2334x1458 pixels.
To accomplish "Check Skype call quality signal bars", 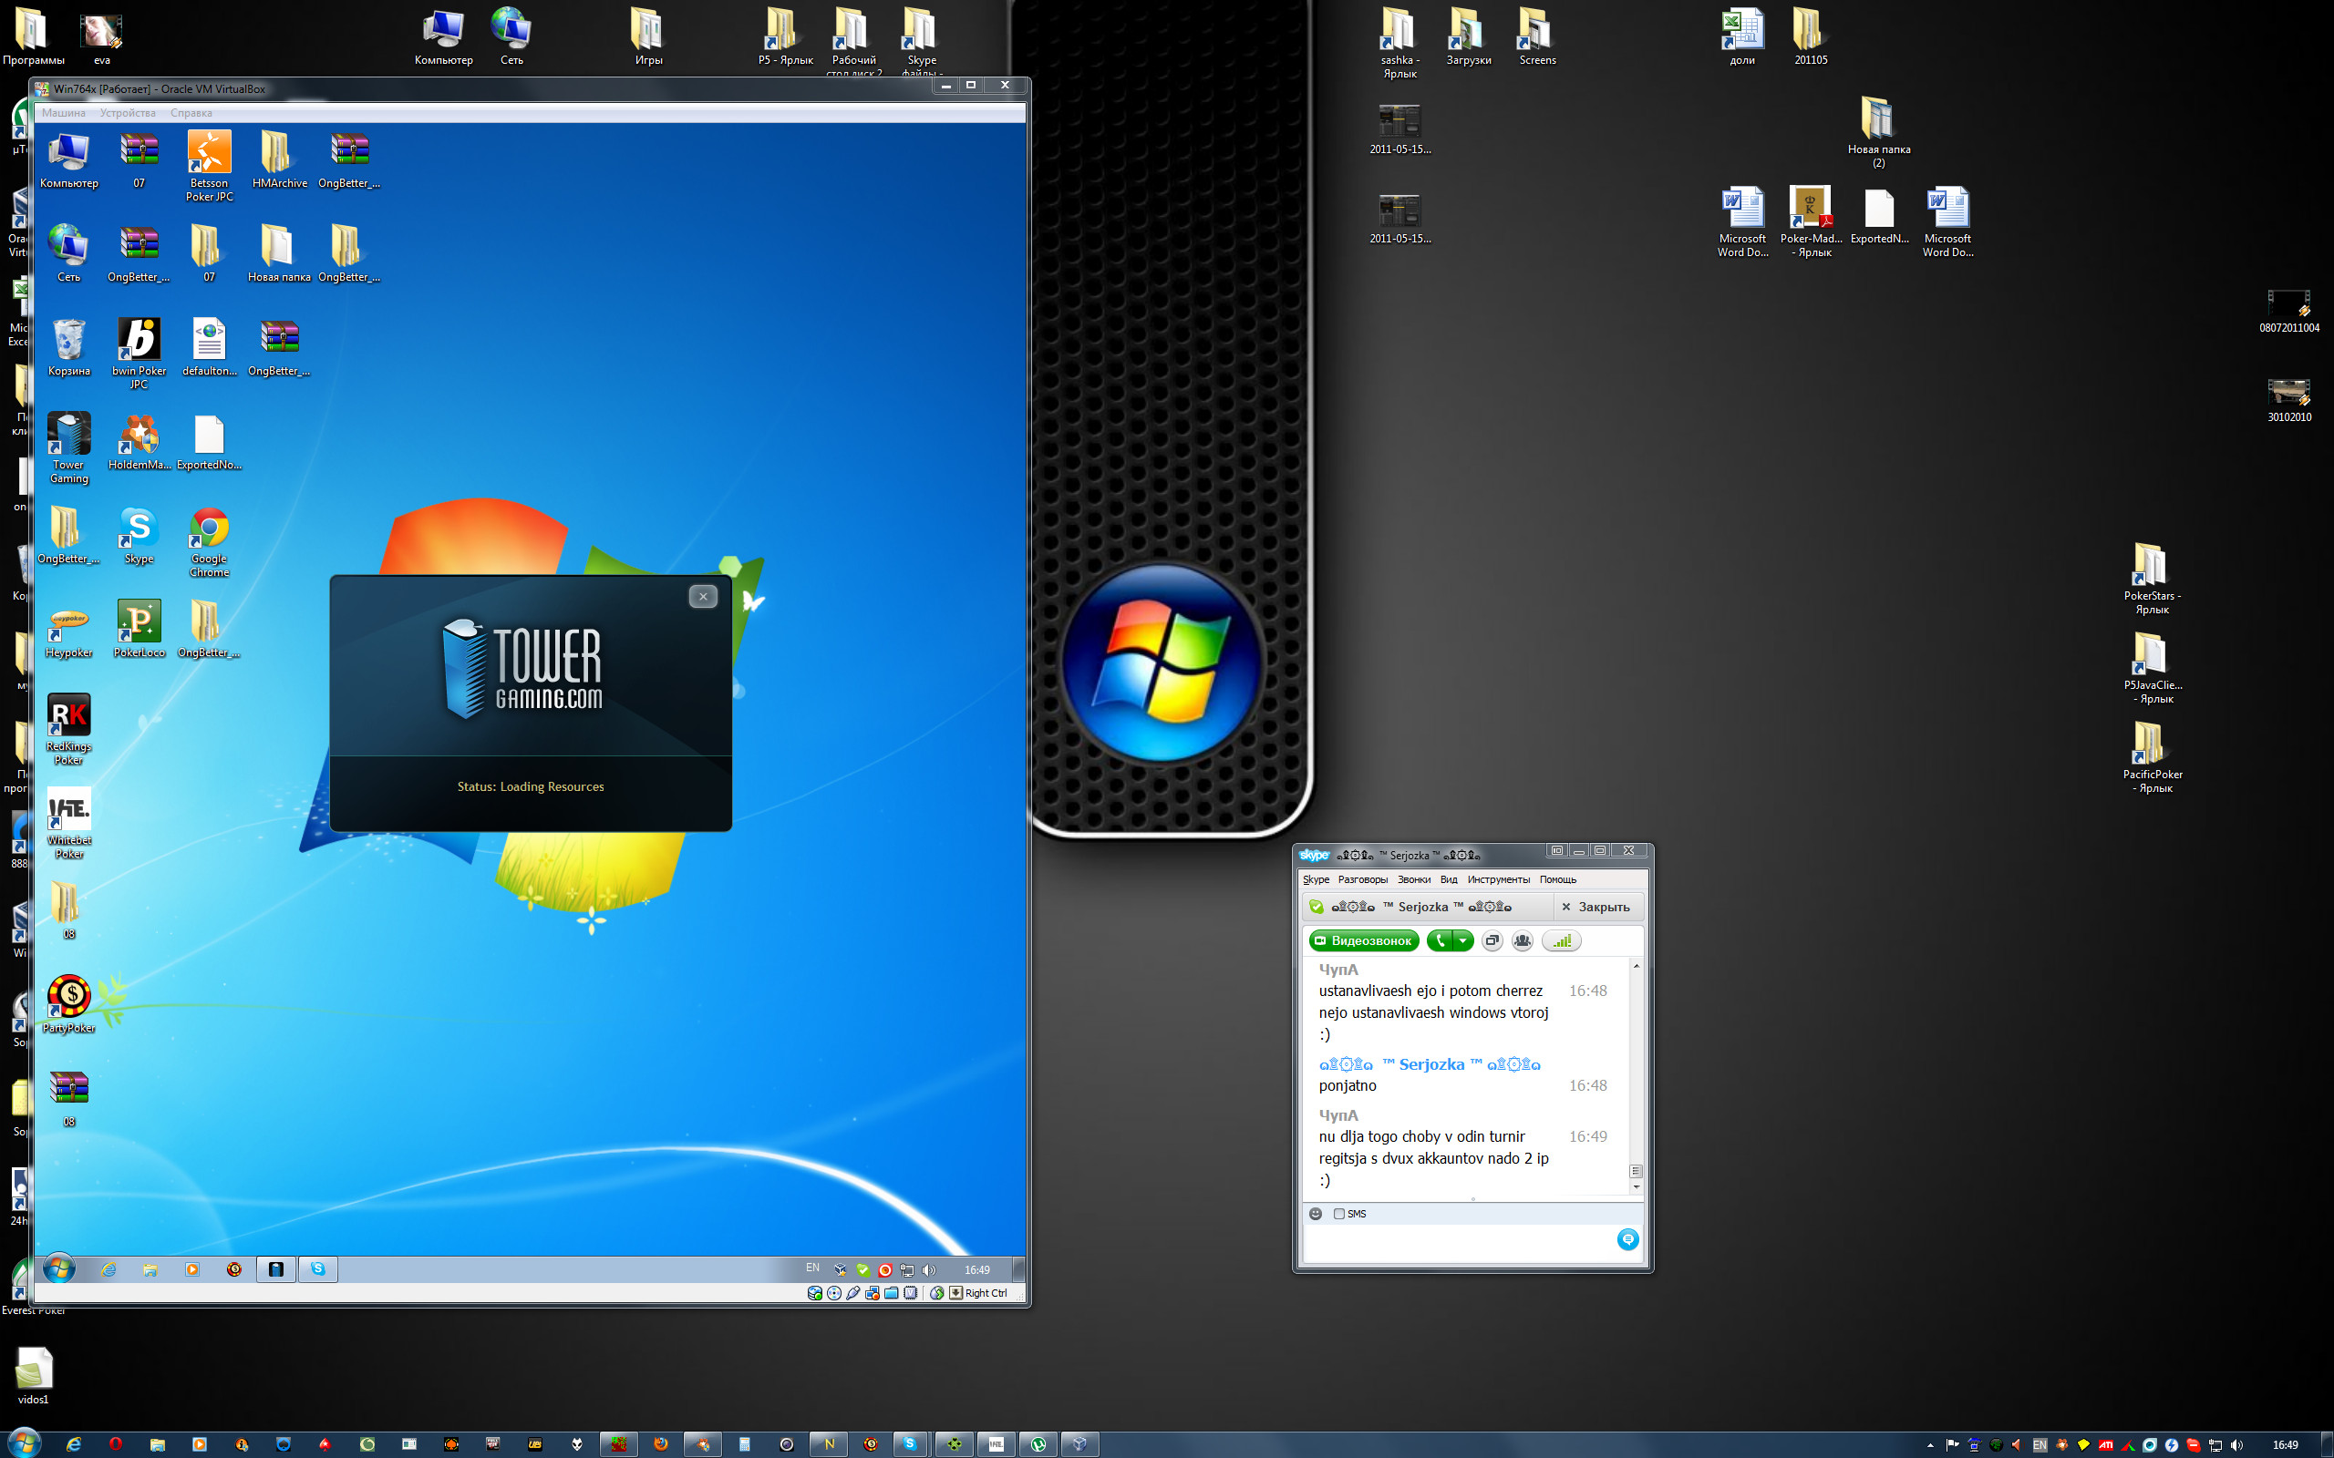I will point(1562,940).
